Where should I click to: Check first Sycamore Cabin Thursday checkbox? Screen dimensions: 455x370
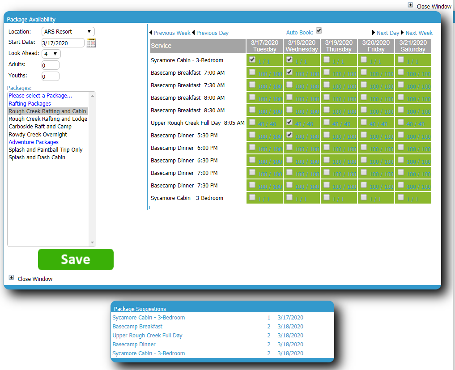pyautogui.click(x=327, y=60)
